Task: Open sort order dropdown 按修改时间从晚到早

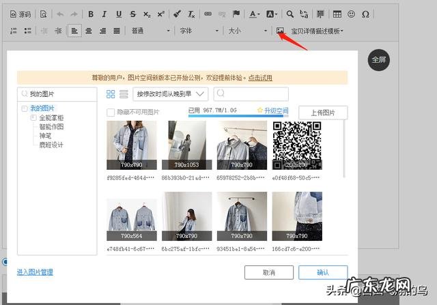Action: coord(171,94)
